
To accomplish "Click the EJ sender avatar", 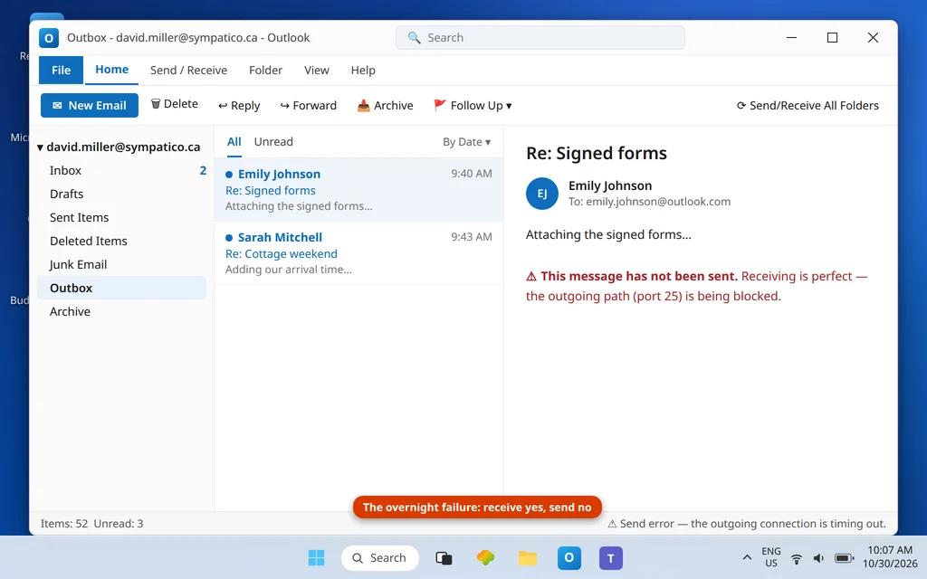I will pos(542,194).
